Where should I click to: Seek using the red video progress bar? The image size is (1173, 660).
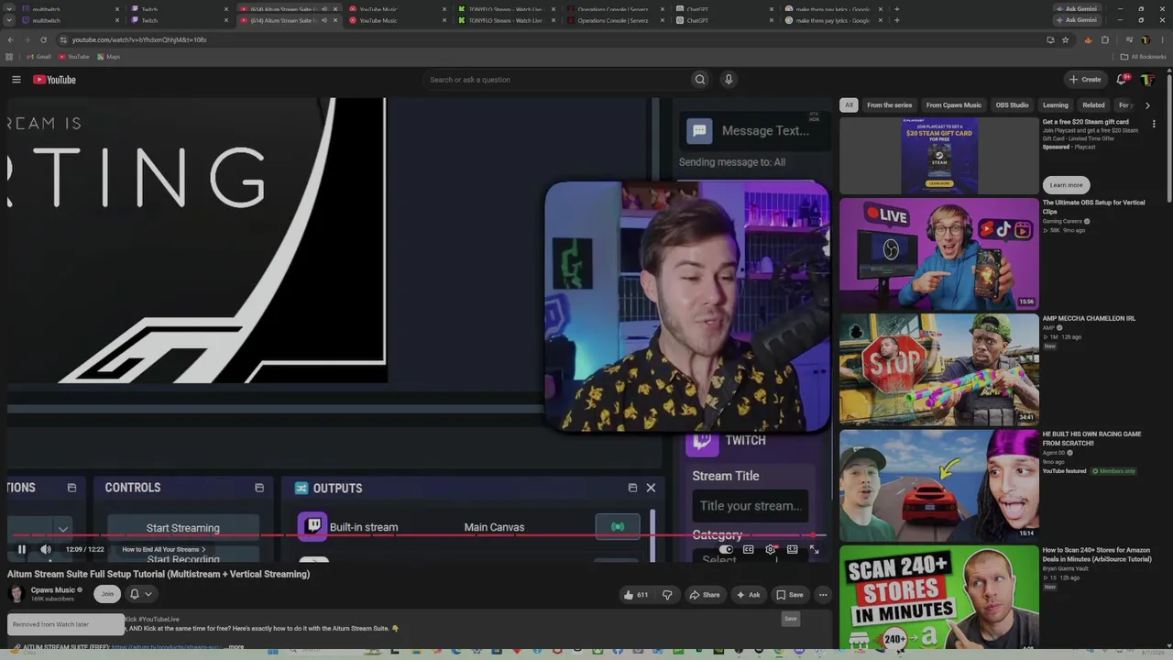pyautogui.click(x=417, y=535)
